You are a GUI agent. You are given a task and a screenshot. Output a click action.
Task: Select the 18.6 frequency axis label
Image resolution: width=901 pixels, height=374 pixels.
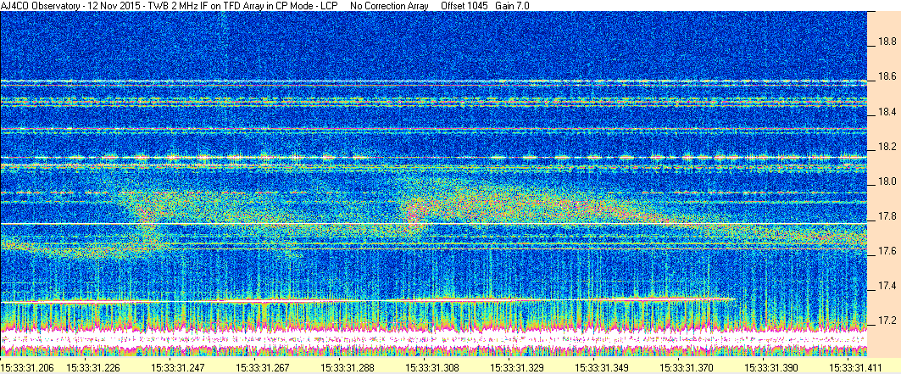[x=887, y=76]
